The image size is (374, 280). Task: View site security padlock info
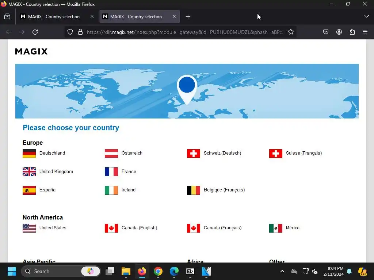pos(80,32)
